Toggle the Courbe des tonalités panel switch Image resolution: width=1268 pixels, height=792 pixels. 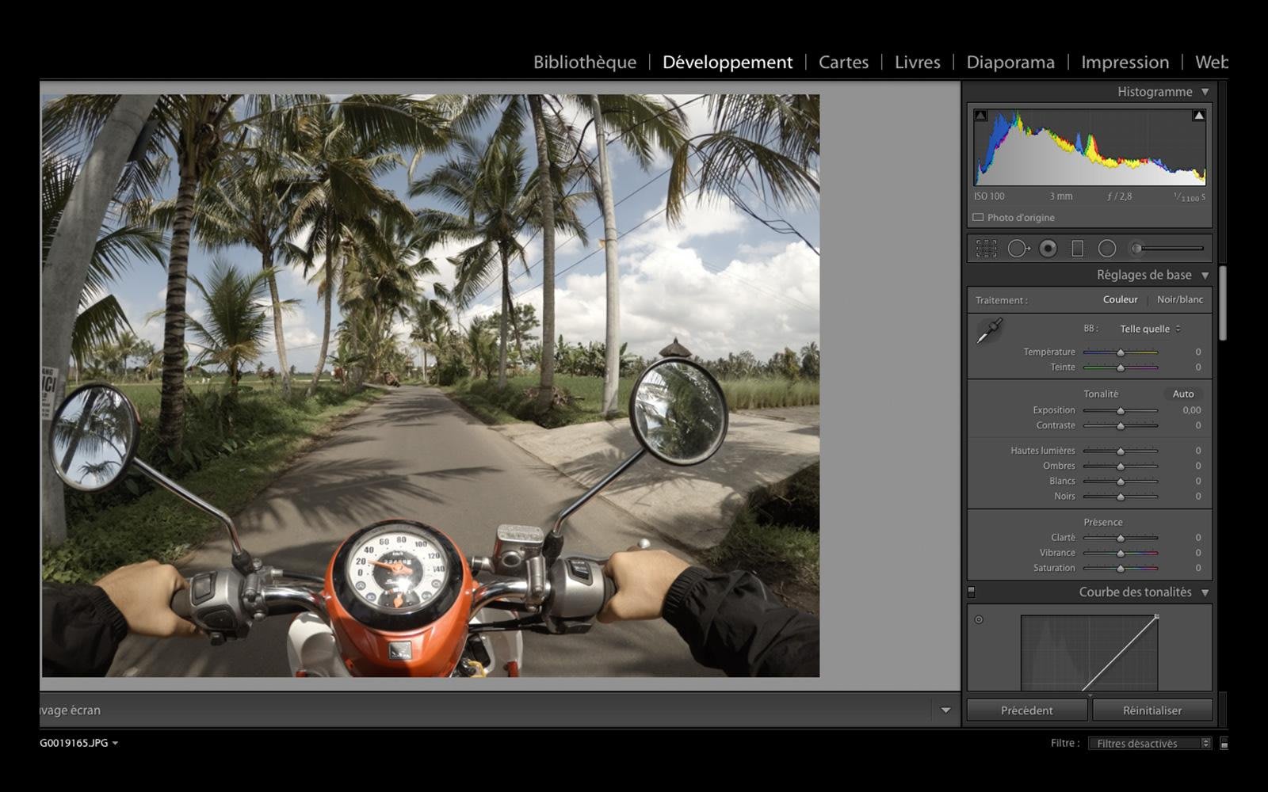pyautogui.click(x=972, y=592)
